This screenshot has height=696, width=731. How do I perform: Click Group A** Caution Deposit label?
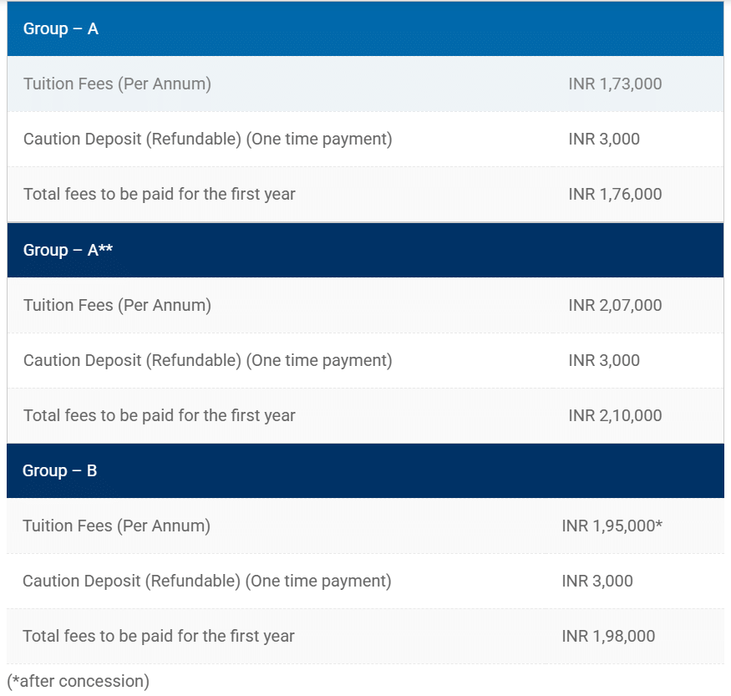(x=207, y=360)
